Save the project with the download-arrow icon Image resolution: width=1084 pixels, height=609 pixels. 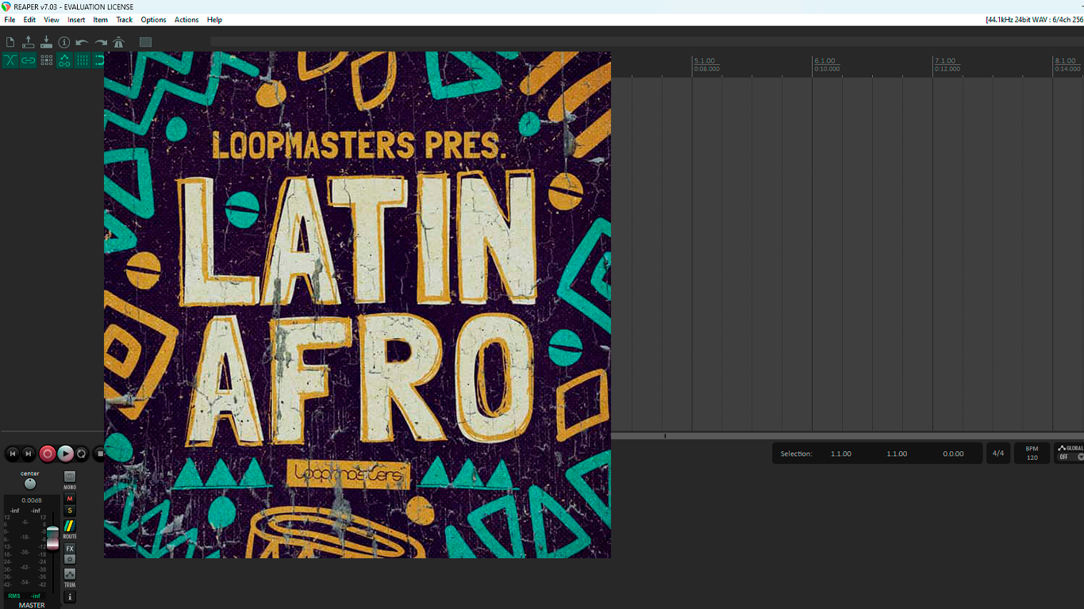[x=46, y=42]
